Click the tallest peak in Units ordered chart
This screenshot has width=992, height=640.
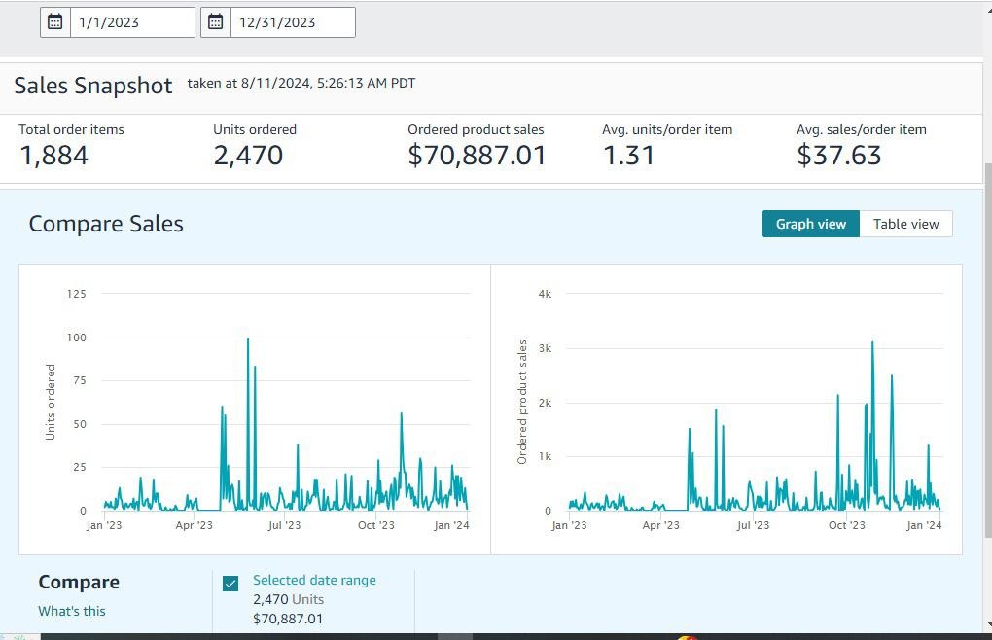click(248, 340)
